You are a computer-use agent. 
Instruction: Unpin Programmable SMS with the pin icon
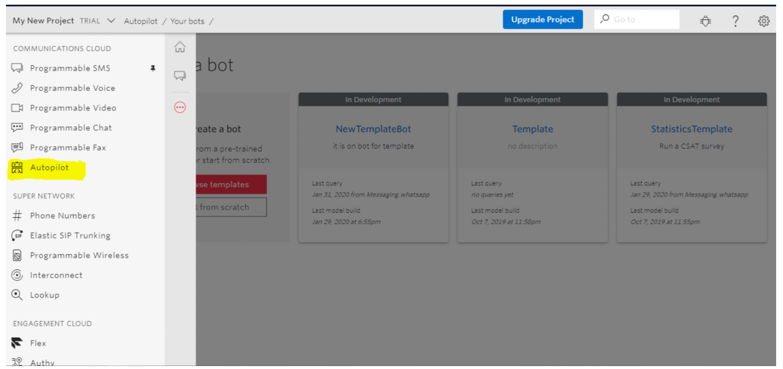tap(153, 68)
